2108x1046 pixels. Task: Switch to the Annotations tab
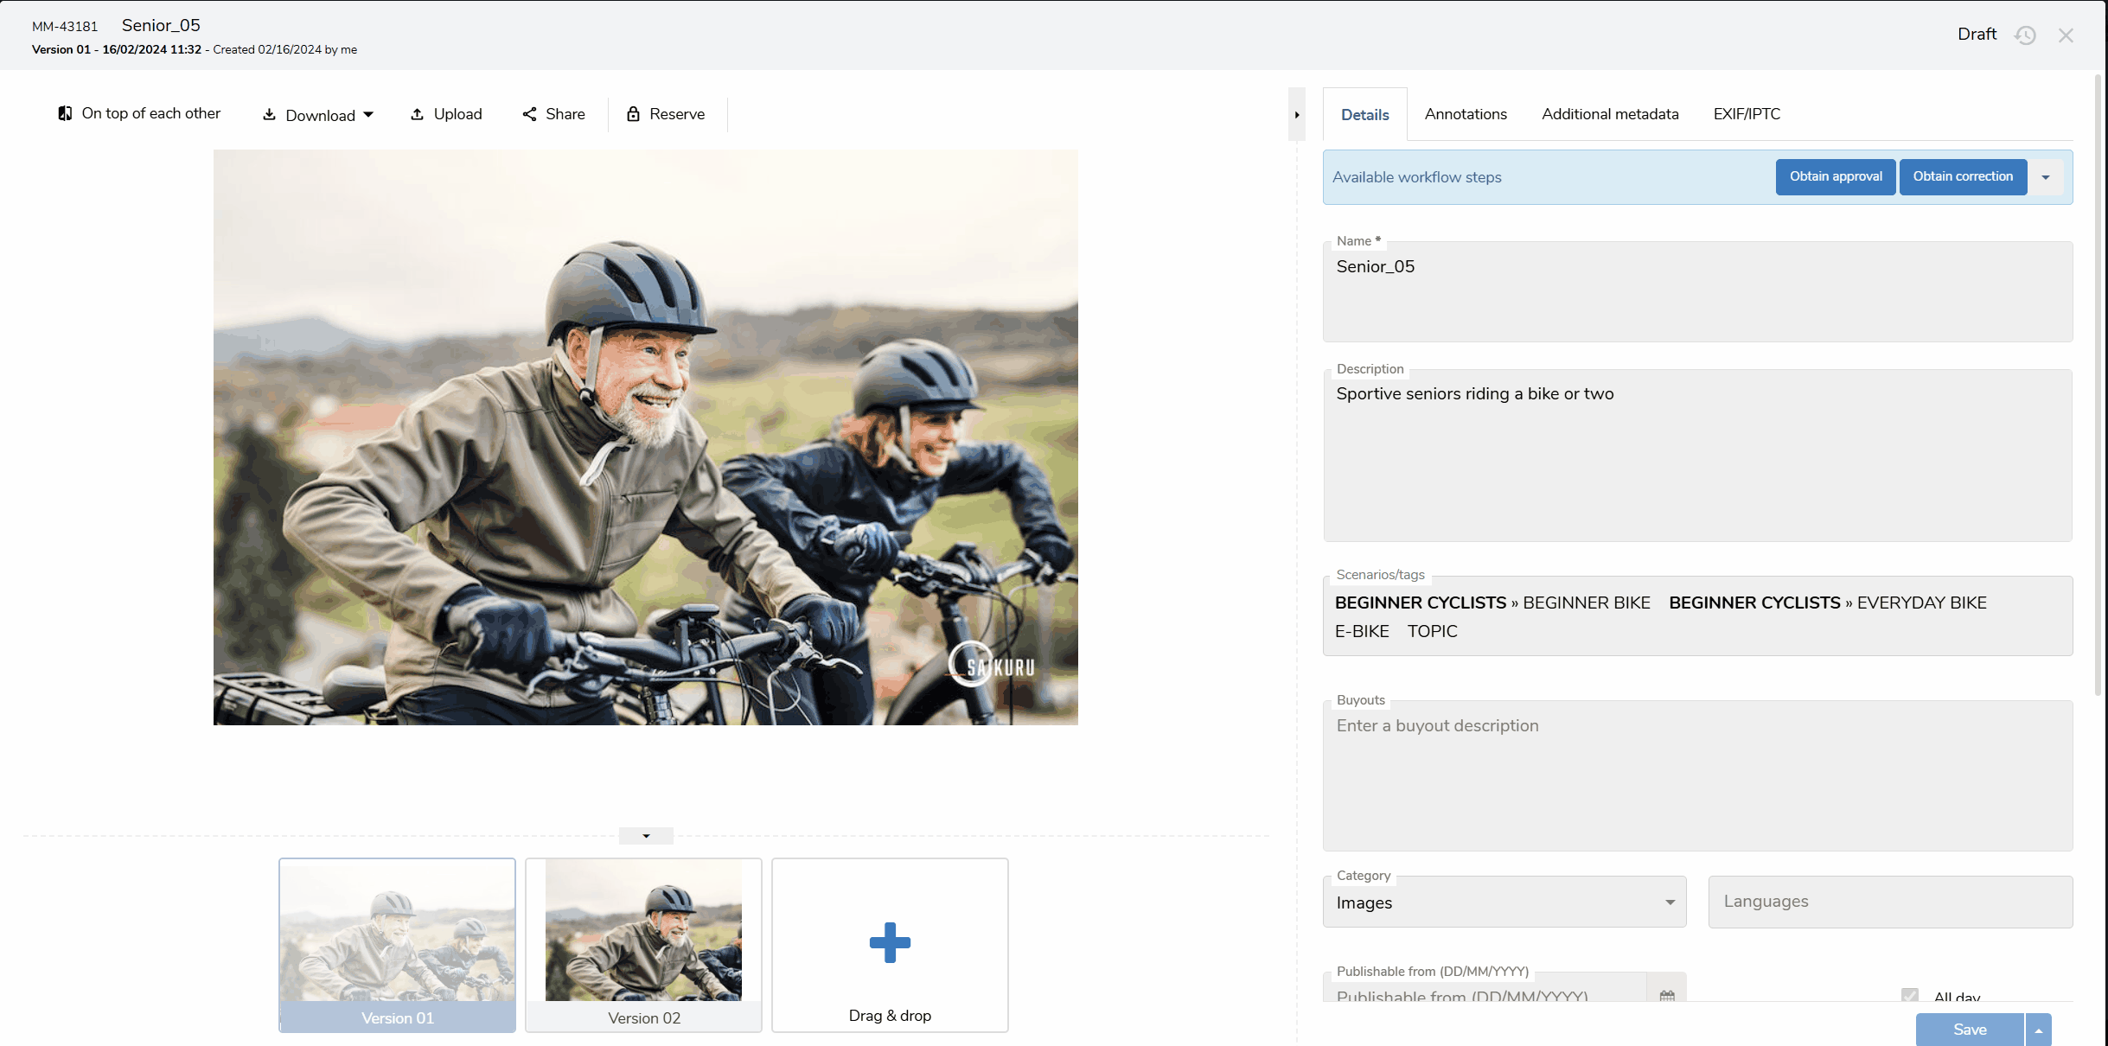[x=1465, y=114]
